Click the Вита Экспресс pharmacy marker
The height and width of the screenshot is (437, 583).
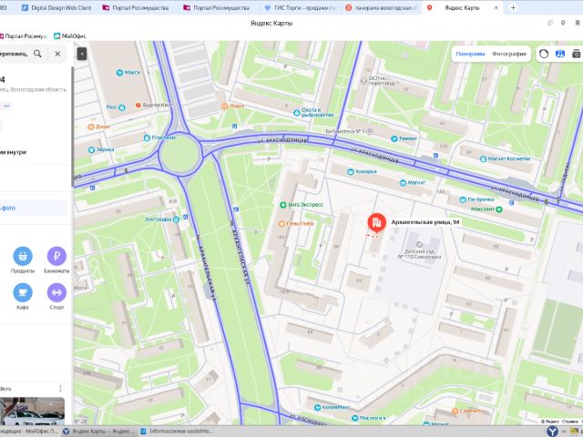pyautogui.click(x=283, y=205)
